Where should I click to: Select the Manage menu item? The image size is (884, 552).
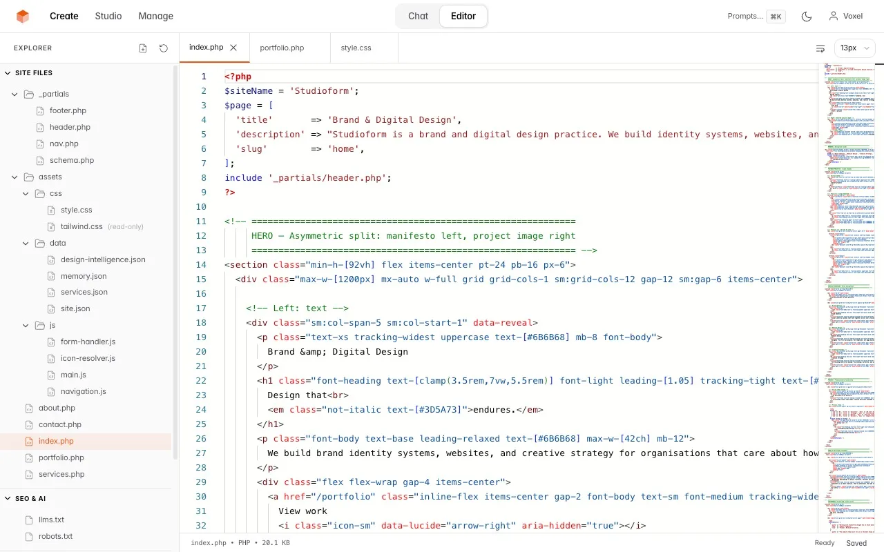click(155, 16)
